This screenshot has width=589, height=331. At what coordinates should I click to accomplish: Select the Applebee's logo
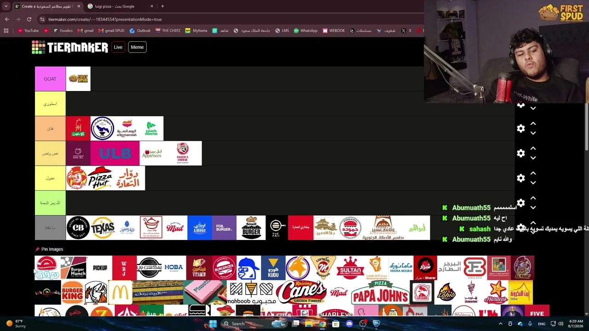152,154
